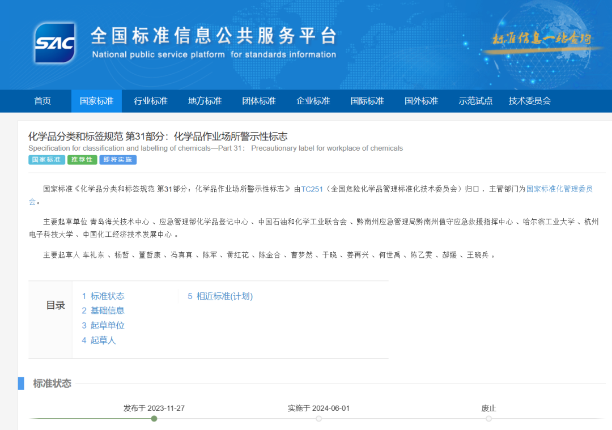
Task: Click the 实施于 2024-06-01 timeline marker
Action: (x=318, y=419)
